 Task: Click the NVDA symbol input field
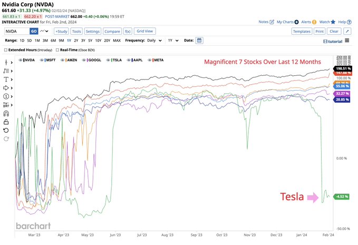(16, 31)
